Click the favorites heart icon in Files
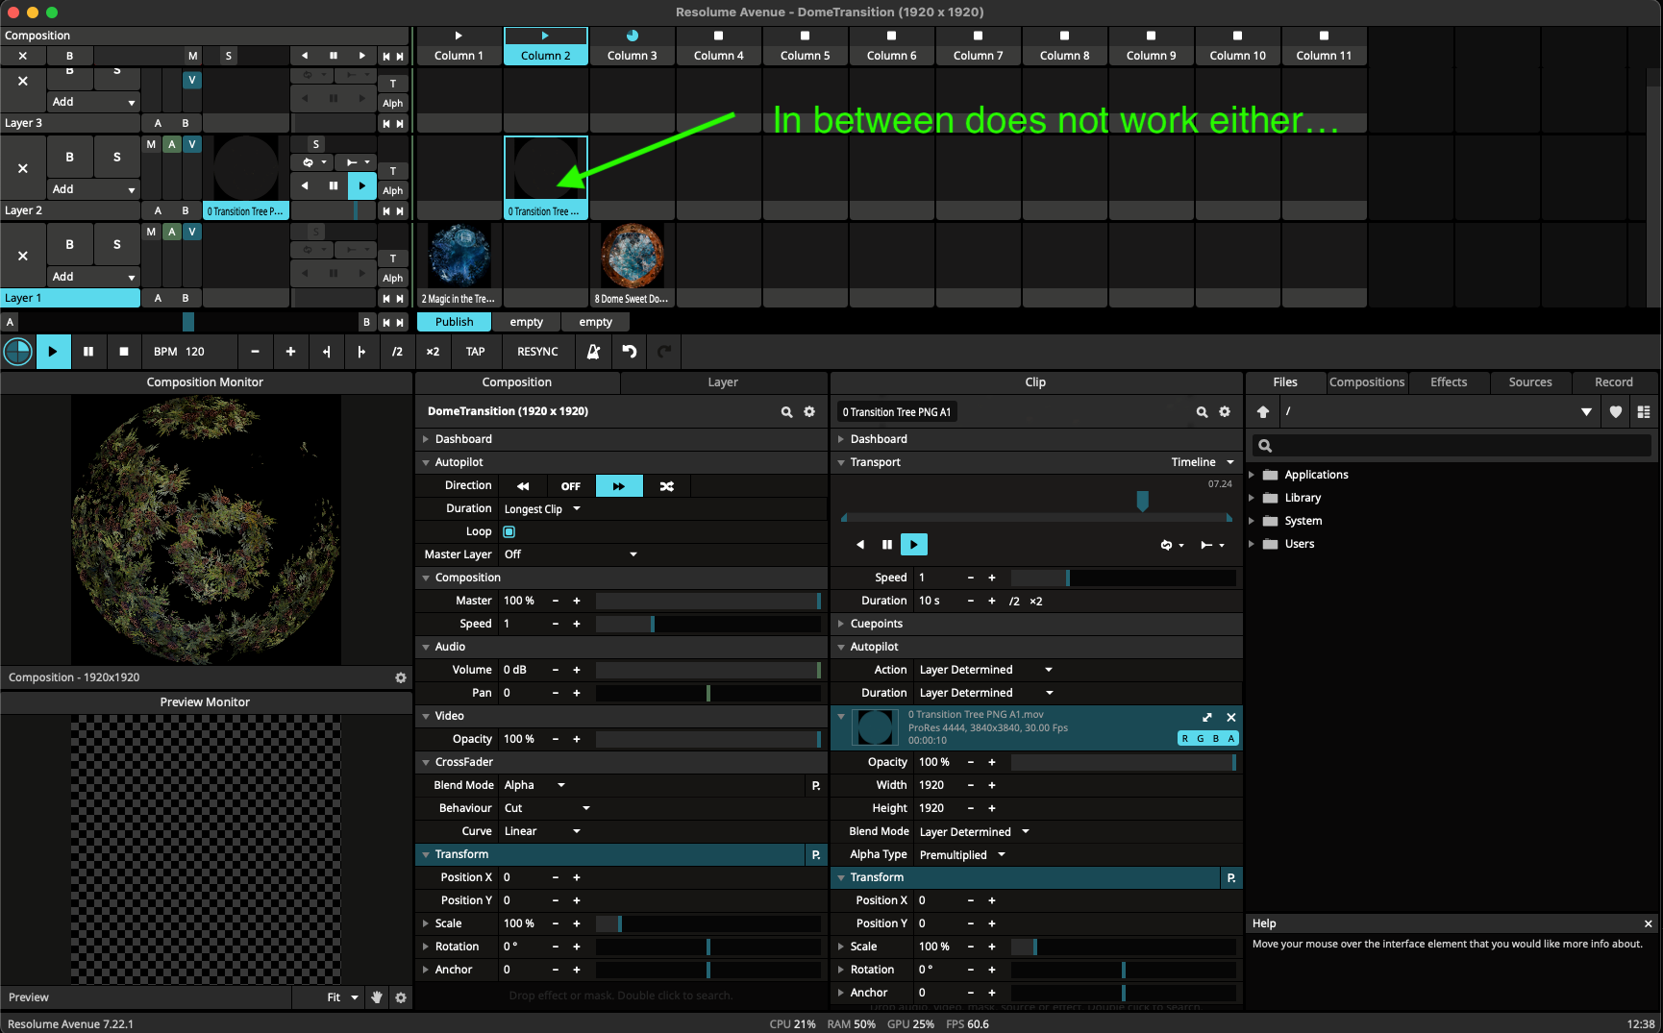The image size is (1663, 1033). click(x=1616, y=412)
